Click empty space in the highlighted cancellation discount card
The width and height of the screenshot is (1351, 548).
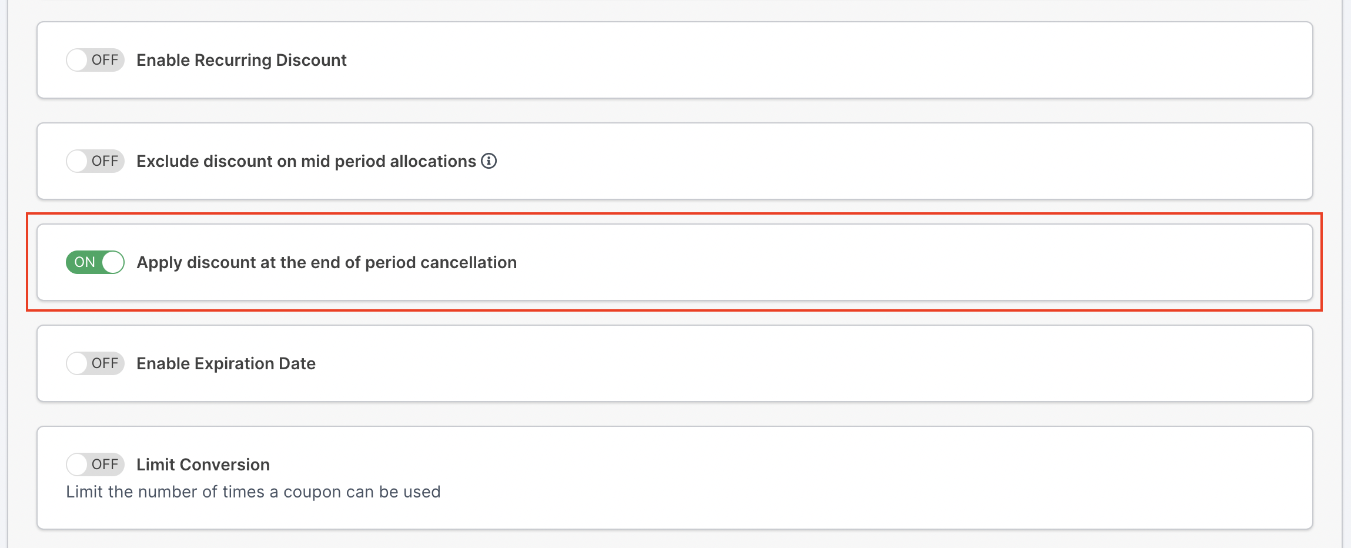tap(882, 262)
